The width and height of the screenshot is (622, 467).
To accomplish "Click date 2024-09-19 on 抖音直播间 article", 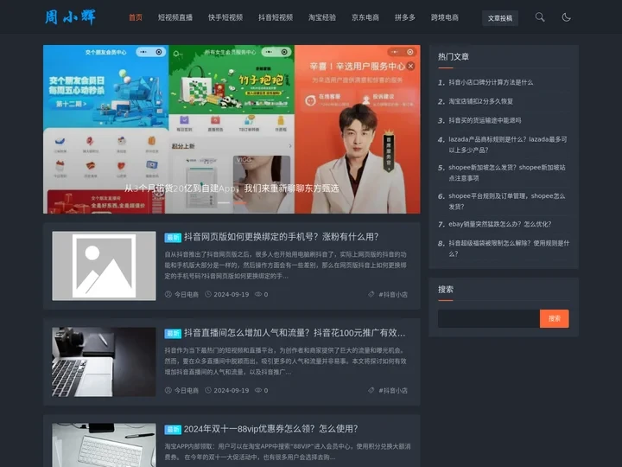I will click(232, 391).
